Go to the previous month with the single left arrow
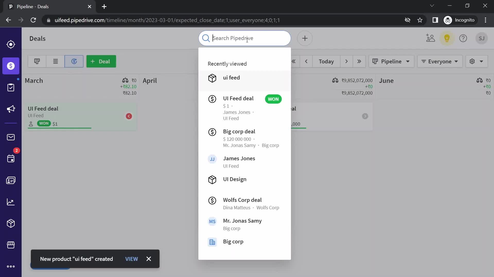Screen dimensions: 494x277 point(306,61)
